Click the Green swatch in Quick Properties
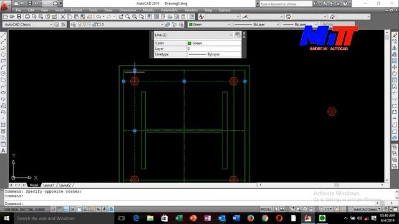This screenshot has height=224, width=399. pyautogui.click(x=190, y=43)
